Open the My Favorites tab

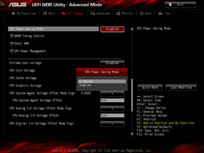pos(24,13)
